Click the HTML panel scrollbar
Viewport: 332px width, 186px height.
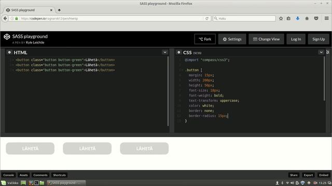(168, 91)
